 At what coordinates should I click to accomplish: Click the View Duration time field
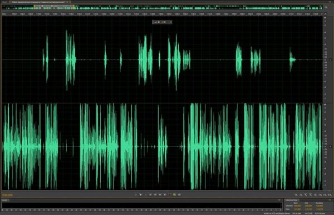(320, 209)
